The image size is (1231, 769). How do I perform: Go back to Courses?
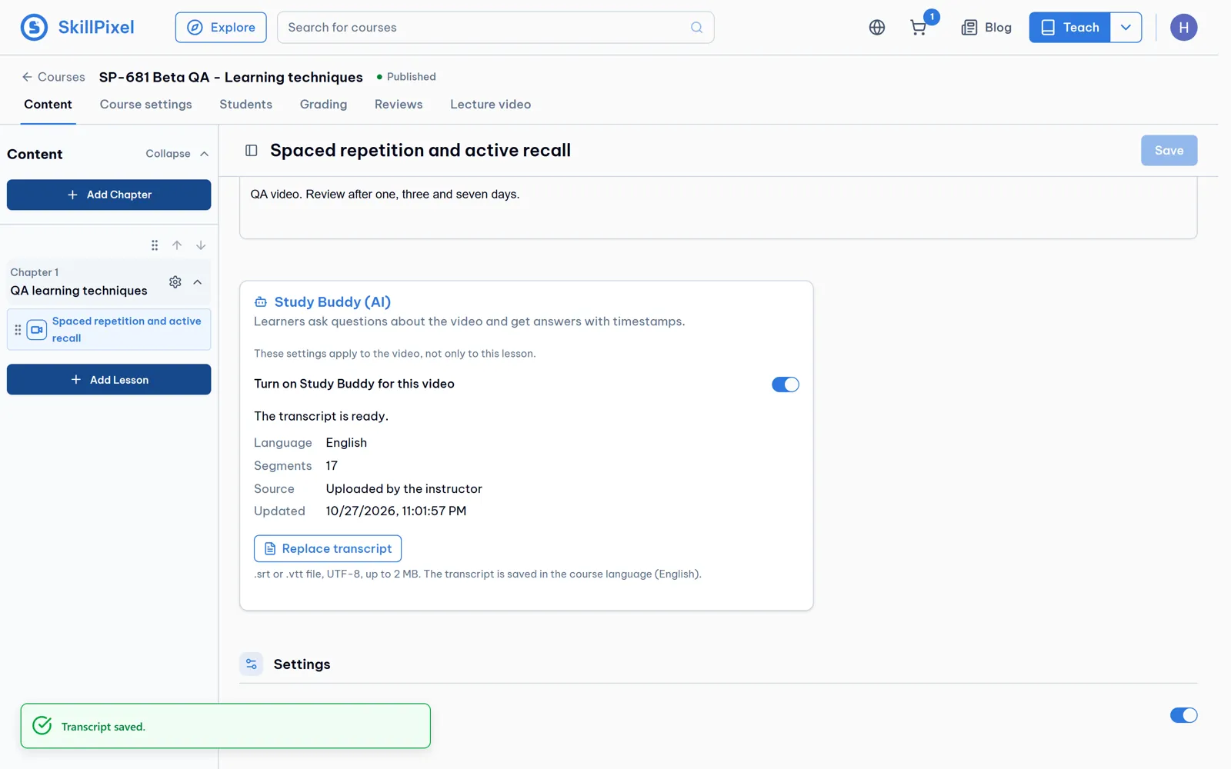tap(53, 77)
